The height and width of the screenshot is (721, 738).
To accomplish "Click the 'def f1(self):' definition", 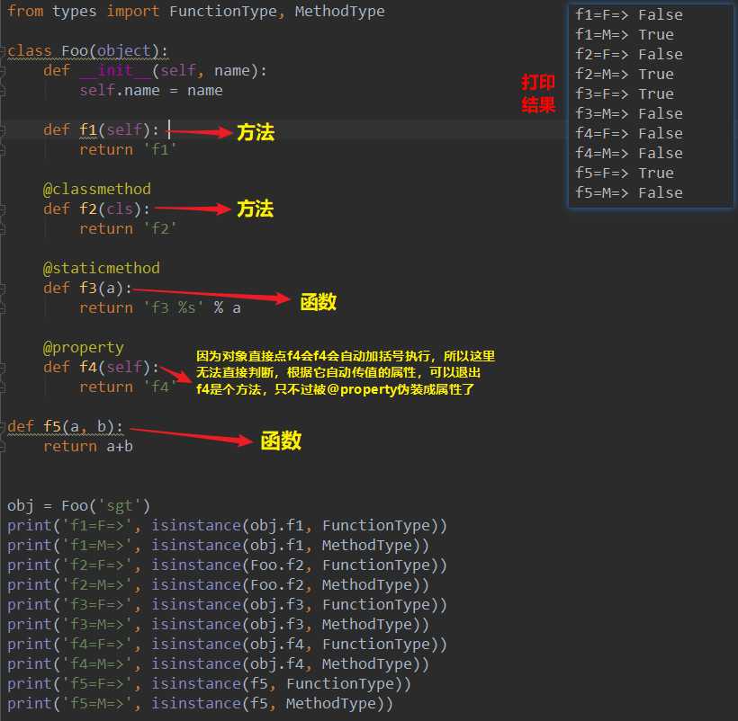I will tap(101, 129).
